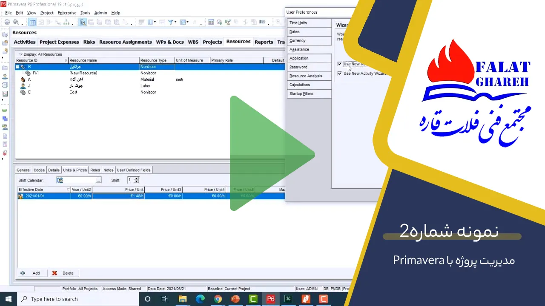Click the Level Resources toolbar icon
This screenshot has height=306, width=545.
point(228,22)
